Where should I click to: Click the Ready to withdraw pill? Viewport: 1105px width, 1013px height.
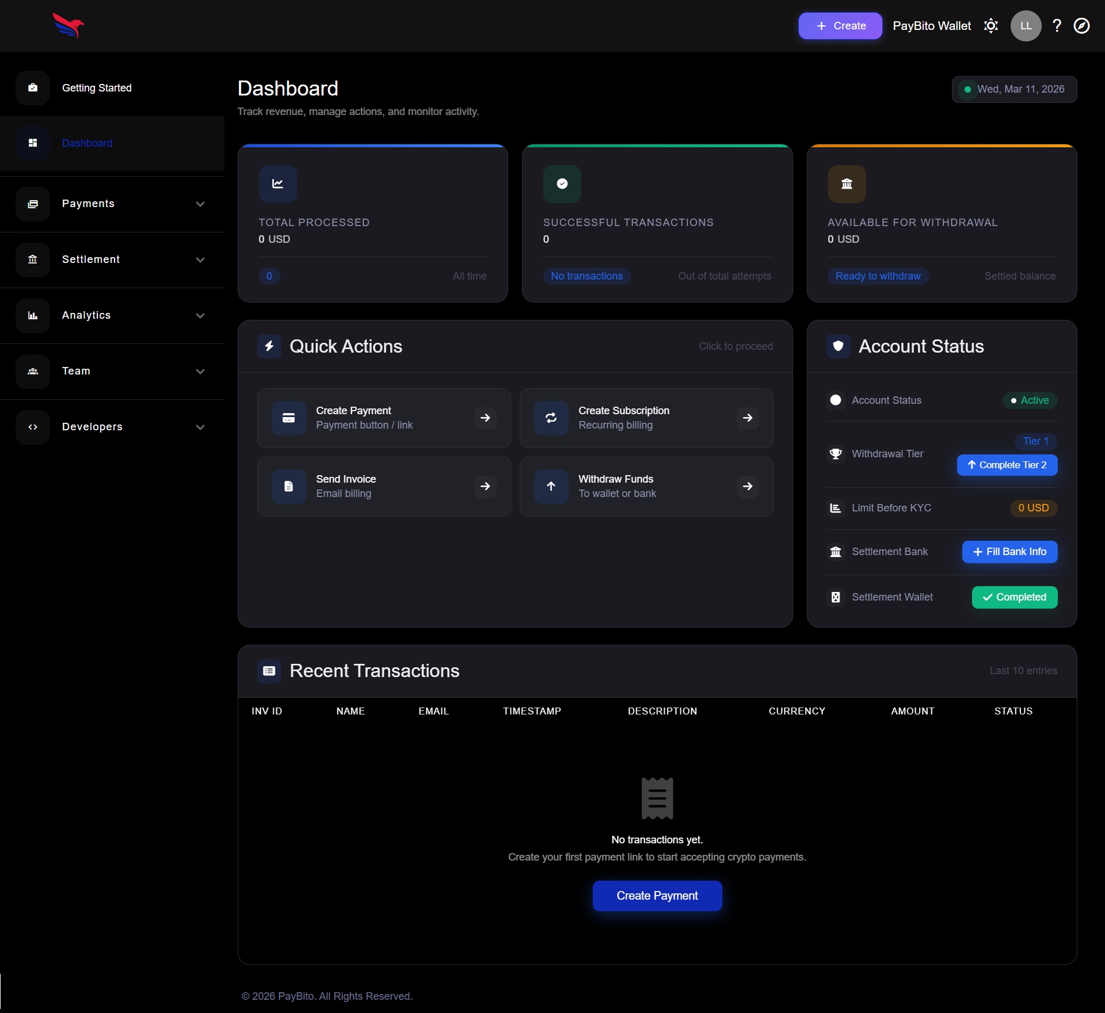coord(878,276)
